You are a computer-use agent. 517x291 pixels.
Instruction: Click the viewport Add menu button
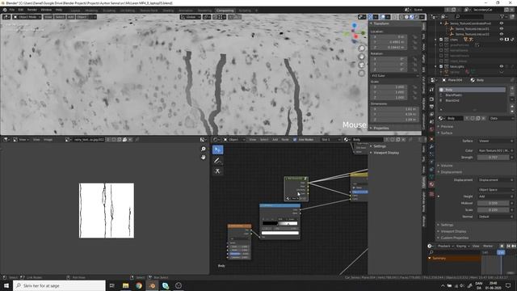70,17
